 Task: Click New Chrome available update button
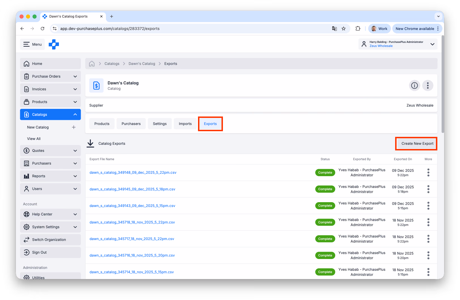(415, 29)
